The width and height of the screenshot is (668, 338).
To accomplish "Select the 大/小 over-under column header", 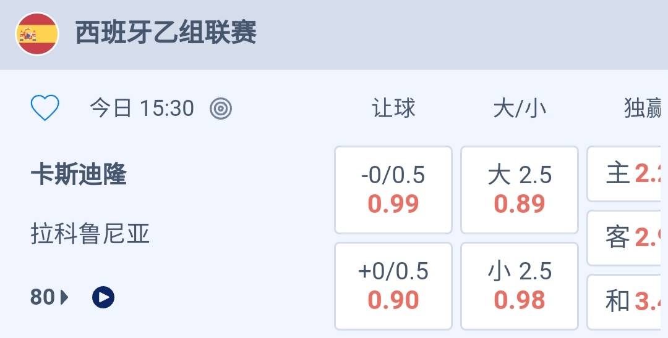I will click(x=520, y=109).
